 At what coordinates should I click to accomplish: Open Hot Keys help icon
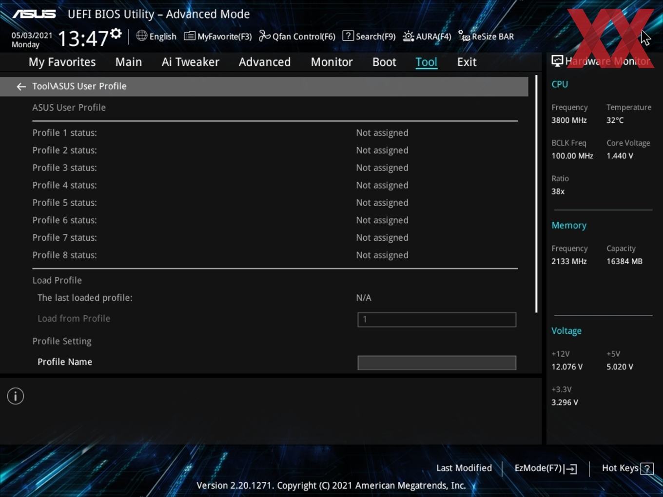(647, 469)
